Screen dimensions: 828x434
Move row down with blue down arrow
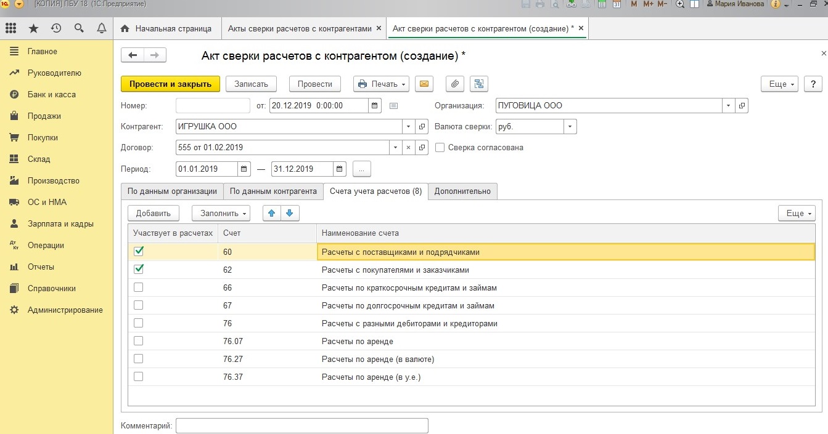tap(290, 214)
